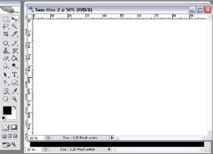
Task: Select the Rectangular Marquee tool
Action: (5, 19)
